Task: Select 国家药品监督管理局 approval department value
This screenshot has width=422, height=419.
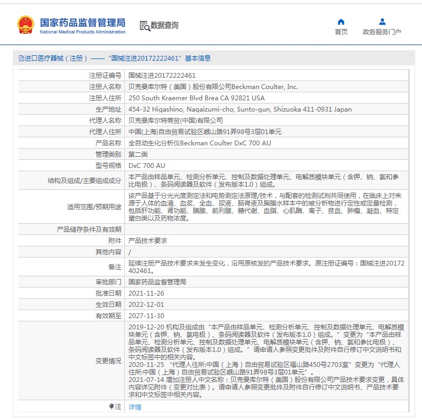Action: 157,282
